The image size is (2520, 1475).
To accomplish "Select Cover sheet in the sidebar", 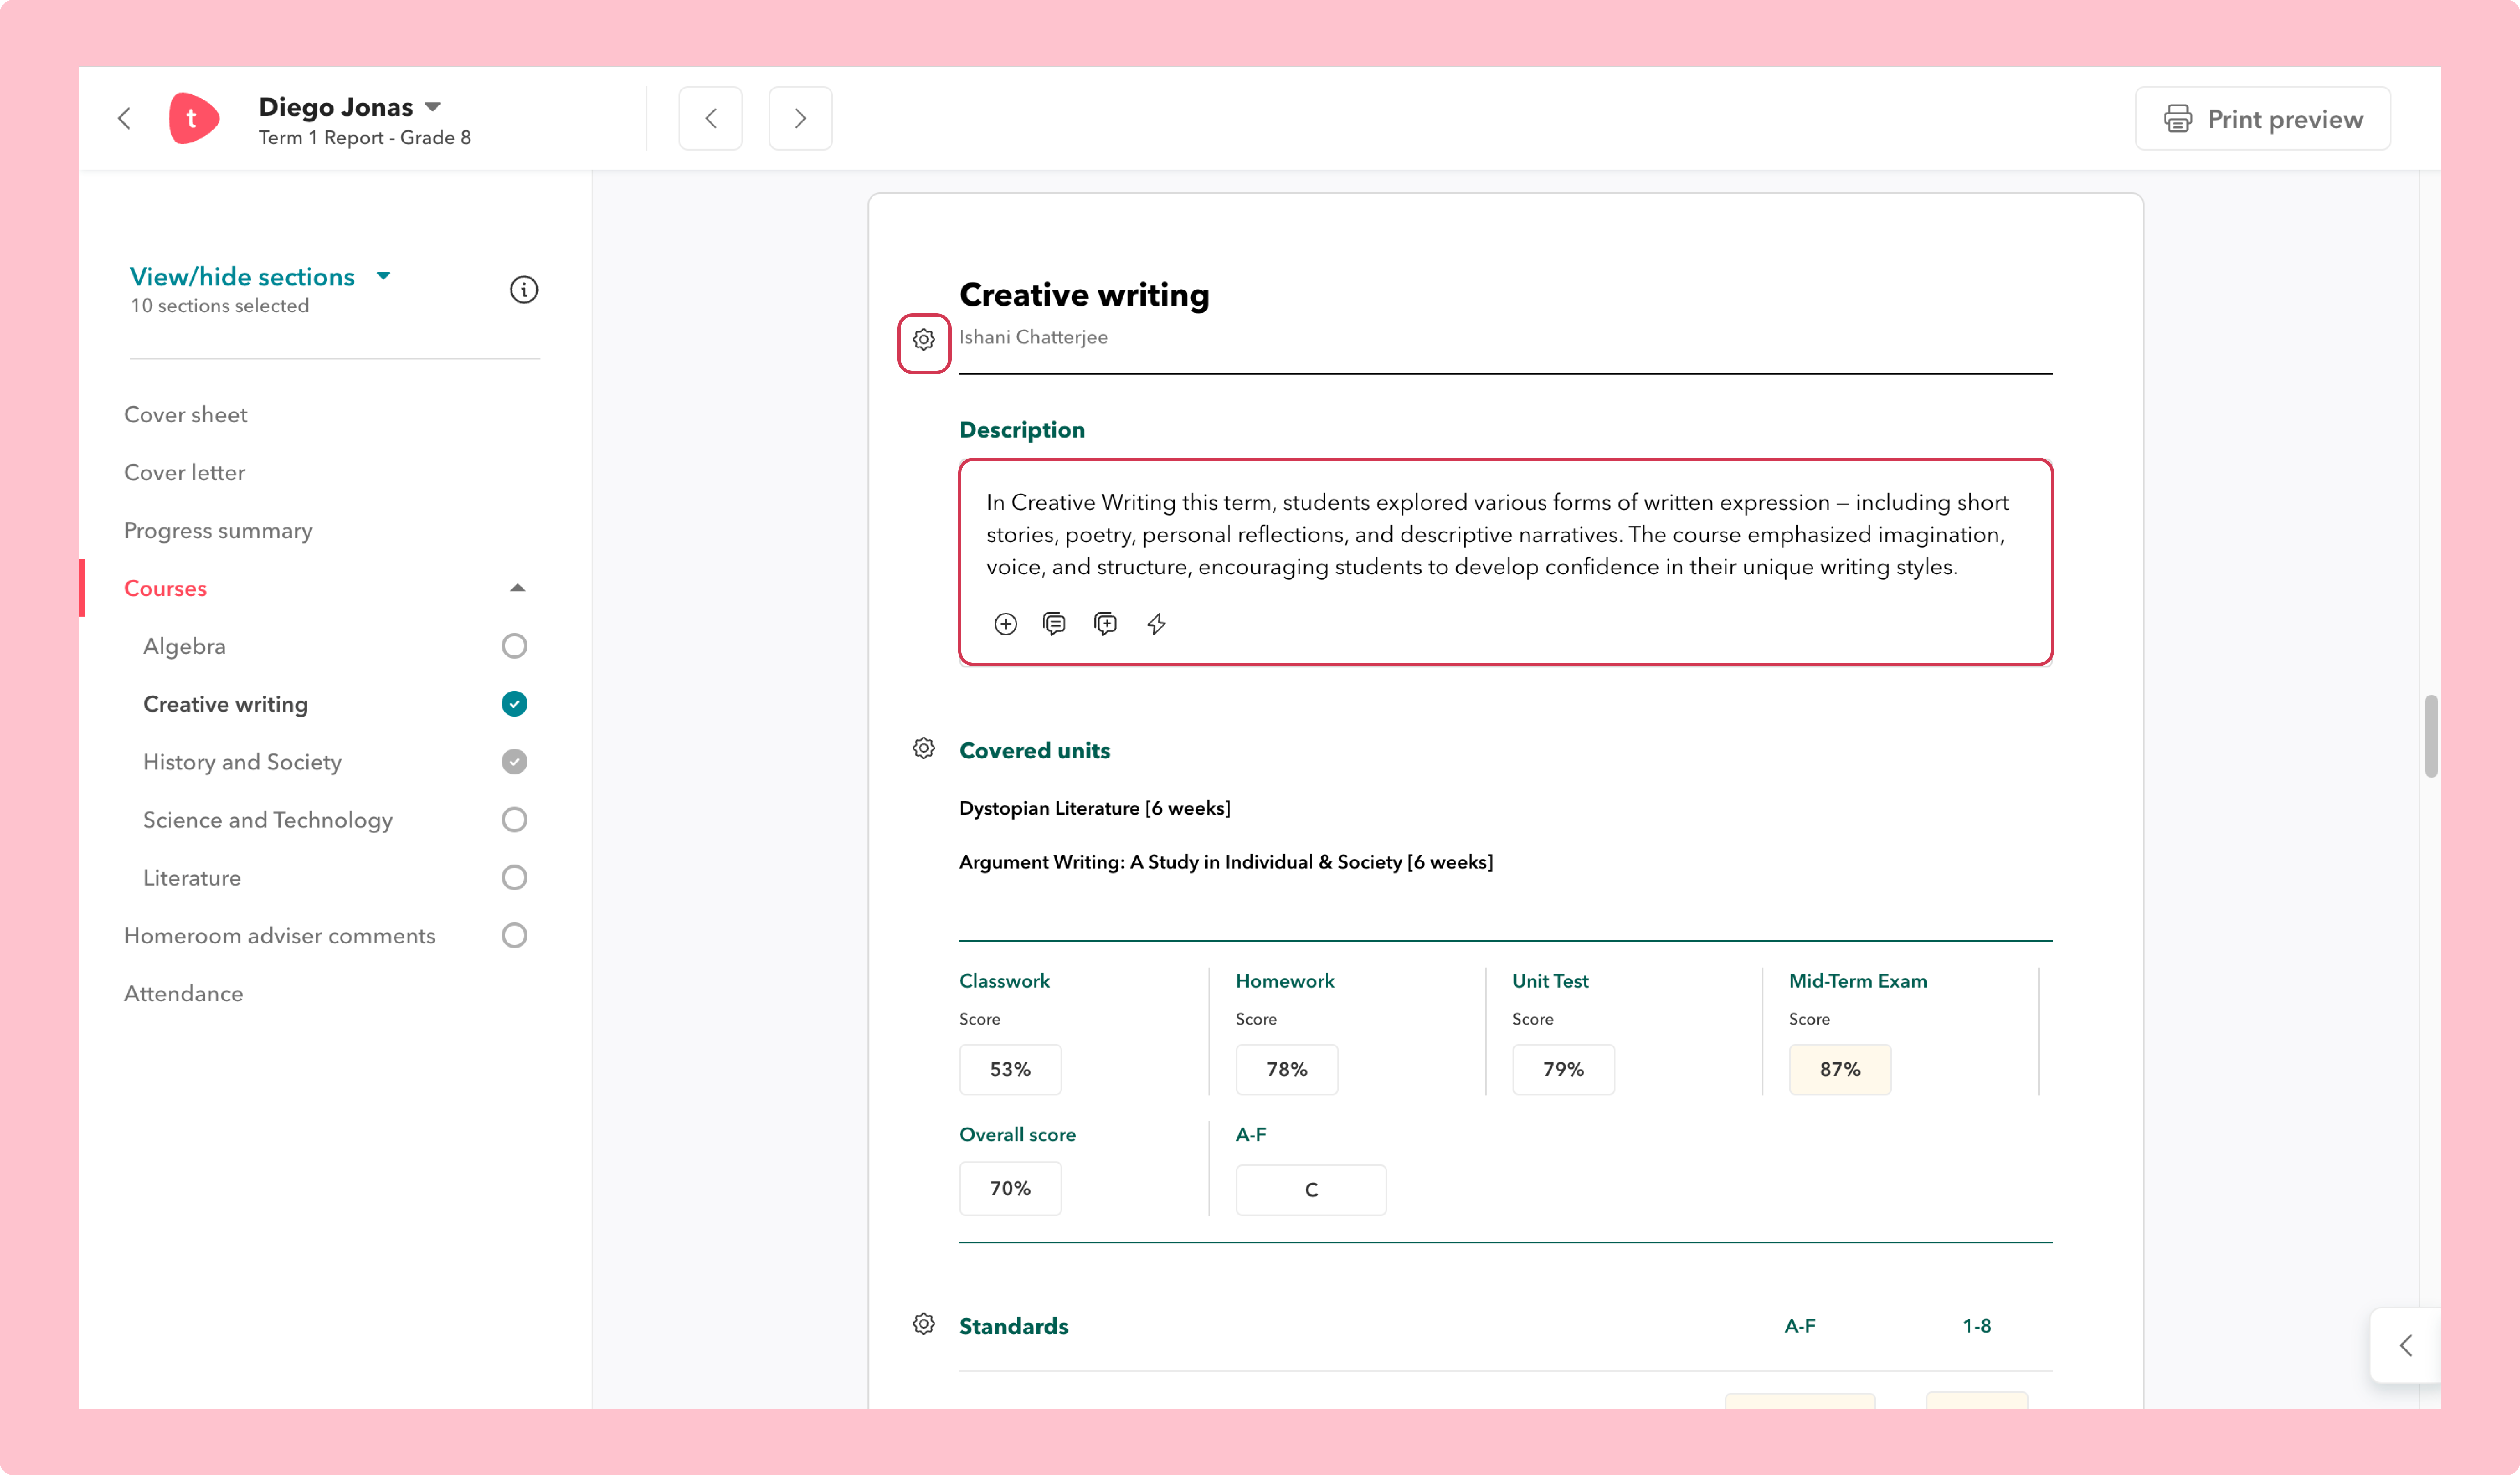I will click(185, 415).
